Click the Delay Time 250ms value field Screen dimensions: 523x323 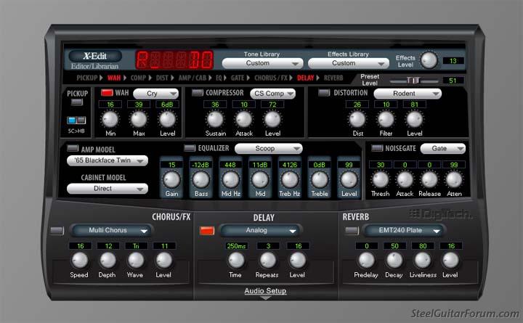236,245
